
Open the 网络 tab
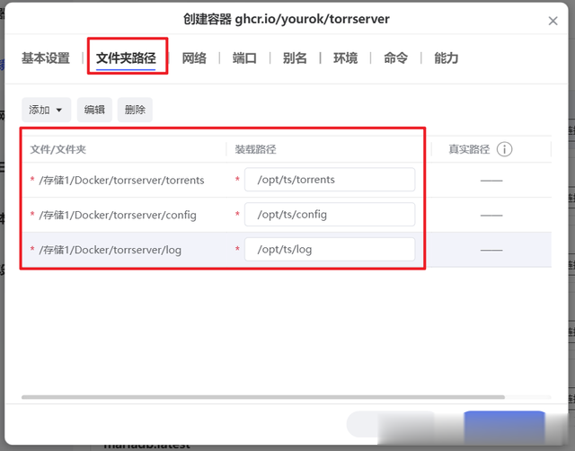(x=194, y=57)
